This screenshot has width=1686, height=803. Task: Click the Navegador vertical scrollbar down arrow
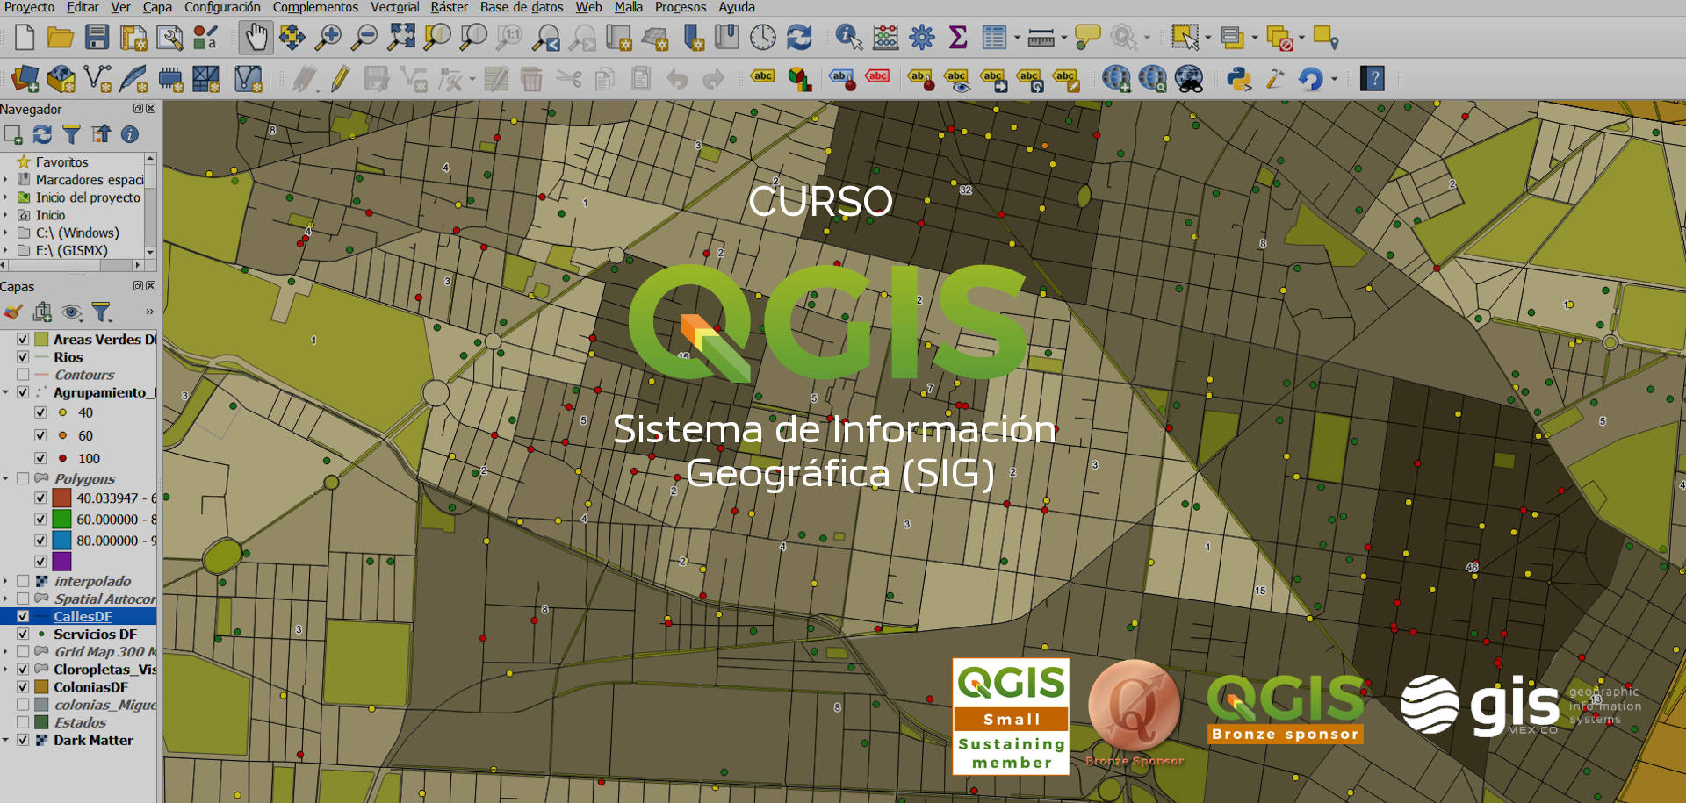150,252
